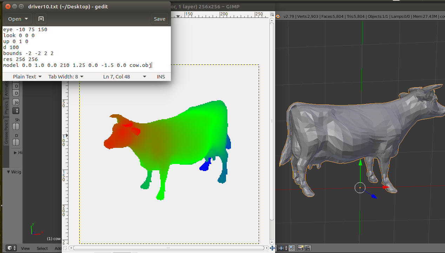The height and width of the screenshot is (253, 445).
Task: Toggle the manipulator axis widget on the cow
Action: [360, 188]
